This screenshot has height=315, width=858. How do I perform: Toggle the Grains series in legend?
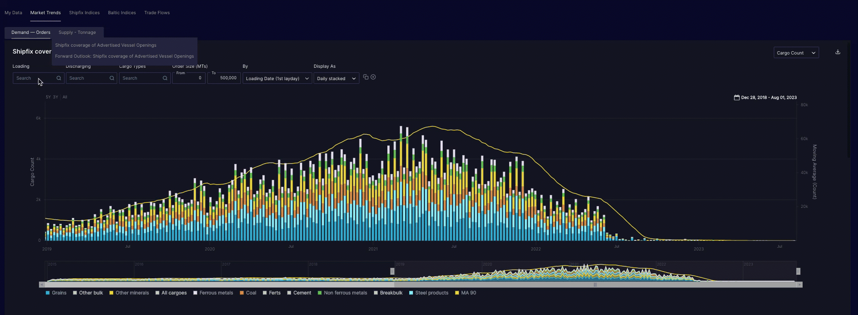tap(56, 293)
